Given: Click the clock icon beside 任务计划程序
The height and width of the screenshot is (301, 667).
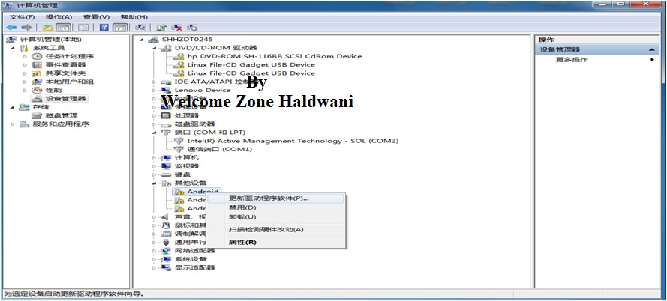Looking at the screenshot, I should [x=38, y=56].
